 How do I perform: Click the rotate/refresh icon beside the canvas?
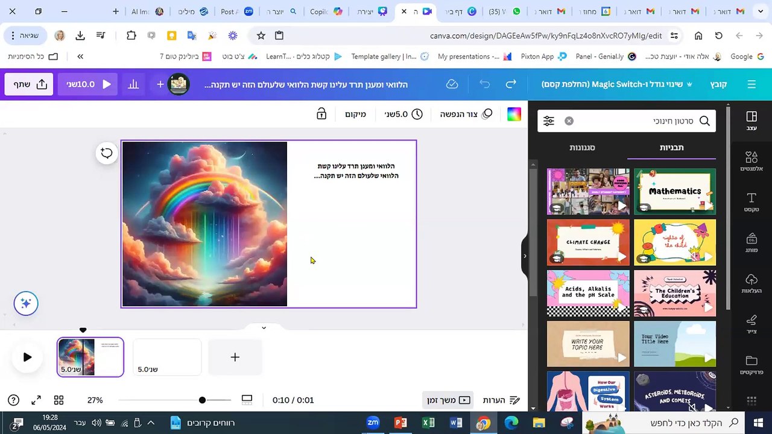click(x=106, y=153)
